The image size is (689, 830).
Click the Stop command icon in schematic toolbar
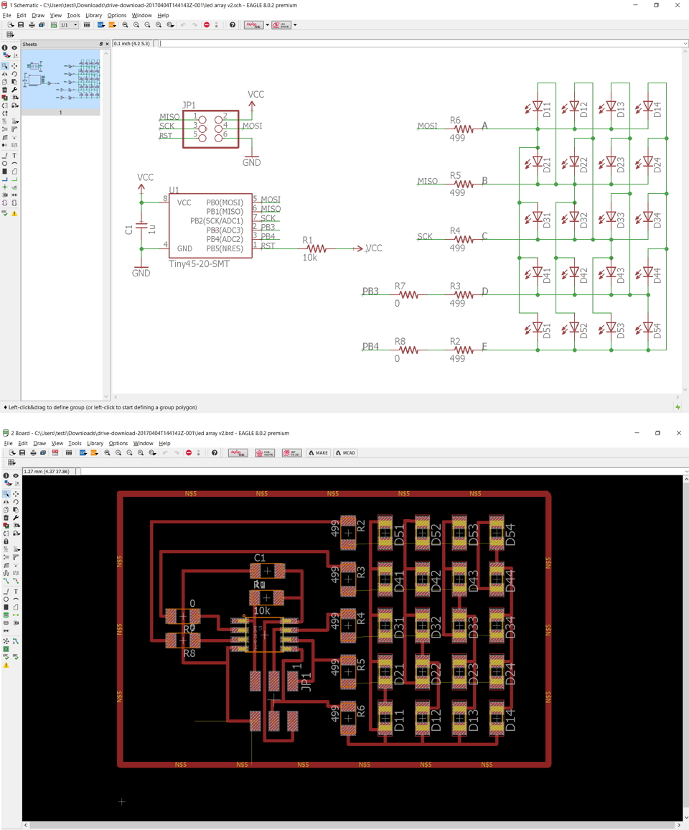pyautogui.click(x=207, y=25)
